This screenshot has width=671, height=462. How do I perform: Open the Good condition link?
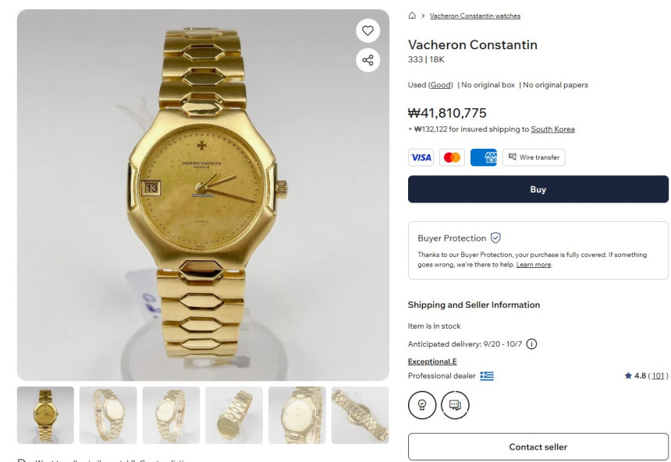click(x=440, y=85)
